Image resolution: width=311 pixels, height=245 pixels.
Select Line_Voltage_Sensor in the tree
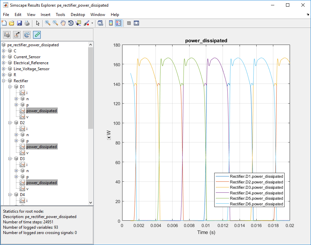[31, 69]
